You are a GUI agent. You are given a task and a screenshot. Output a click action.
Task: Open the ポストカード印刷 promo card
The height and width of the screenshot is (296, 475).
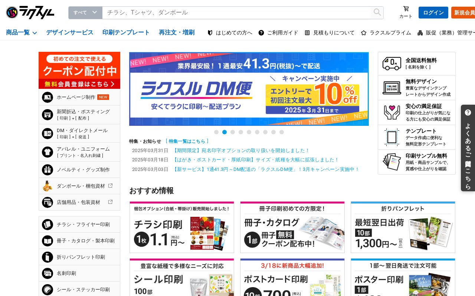click(x=292, y=277)
